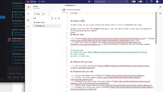Focus the Search GitLab field
This screenshot has height=92, width=163.
point(111,2)
